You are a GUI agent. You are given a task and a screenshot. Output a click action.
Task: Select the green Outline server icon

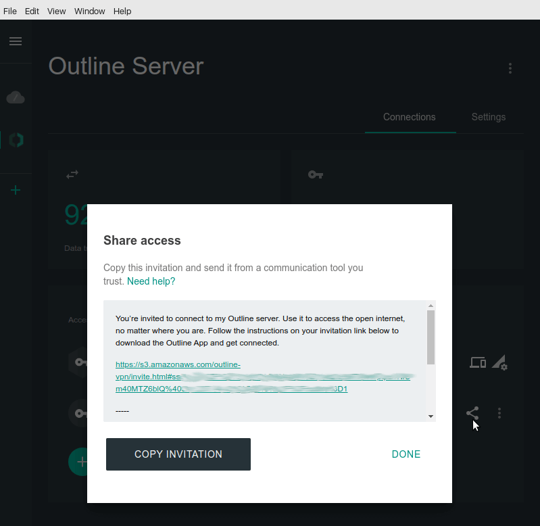point(16,140)
